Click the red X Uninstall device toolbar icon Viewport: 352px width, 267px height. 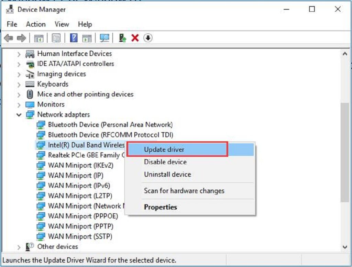134,38
